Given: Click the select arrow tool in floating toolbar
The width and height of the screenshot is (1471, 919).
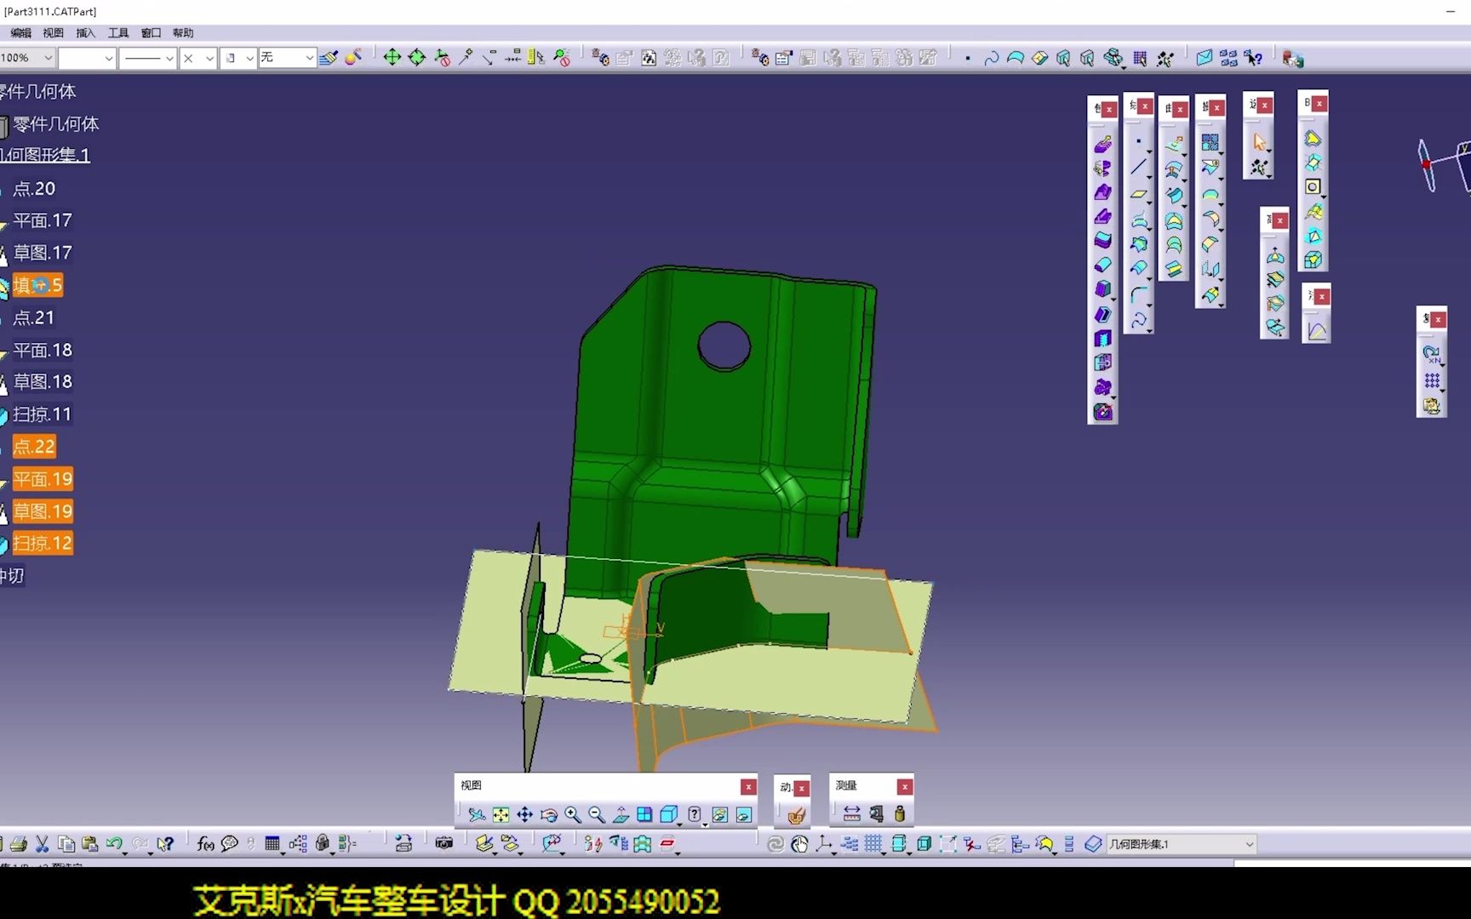Looking at the screenshot, I should point(1259,142).
